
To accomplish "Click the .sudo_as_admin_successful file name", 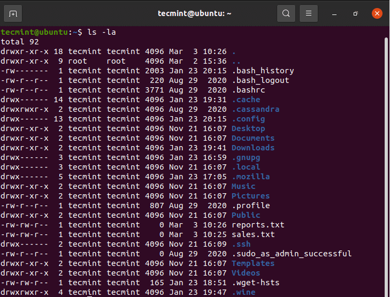I will (x=292, y=254).
